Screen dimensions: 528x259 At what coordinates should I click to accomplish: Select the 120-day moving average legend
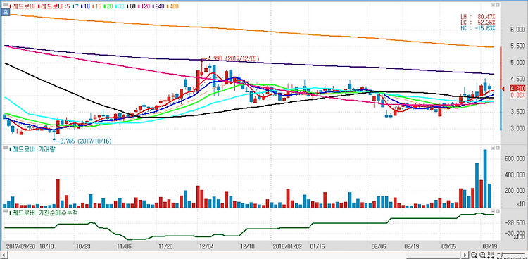click(144, 6)
